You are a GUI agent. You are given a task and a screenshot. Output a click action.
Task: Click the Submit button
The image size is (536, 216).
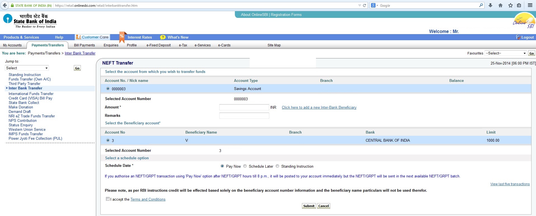(309, 206)
